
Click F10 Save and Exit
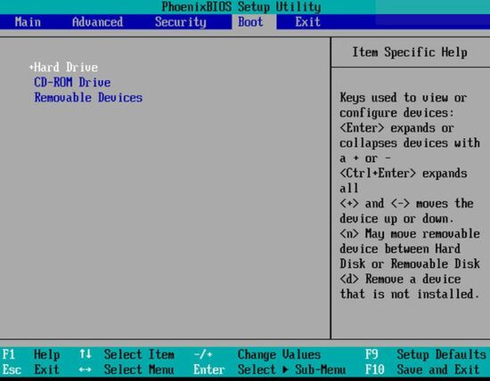click(422, 369)
